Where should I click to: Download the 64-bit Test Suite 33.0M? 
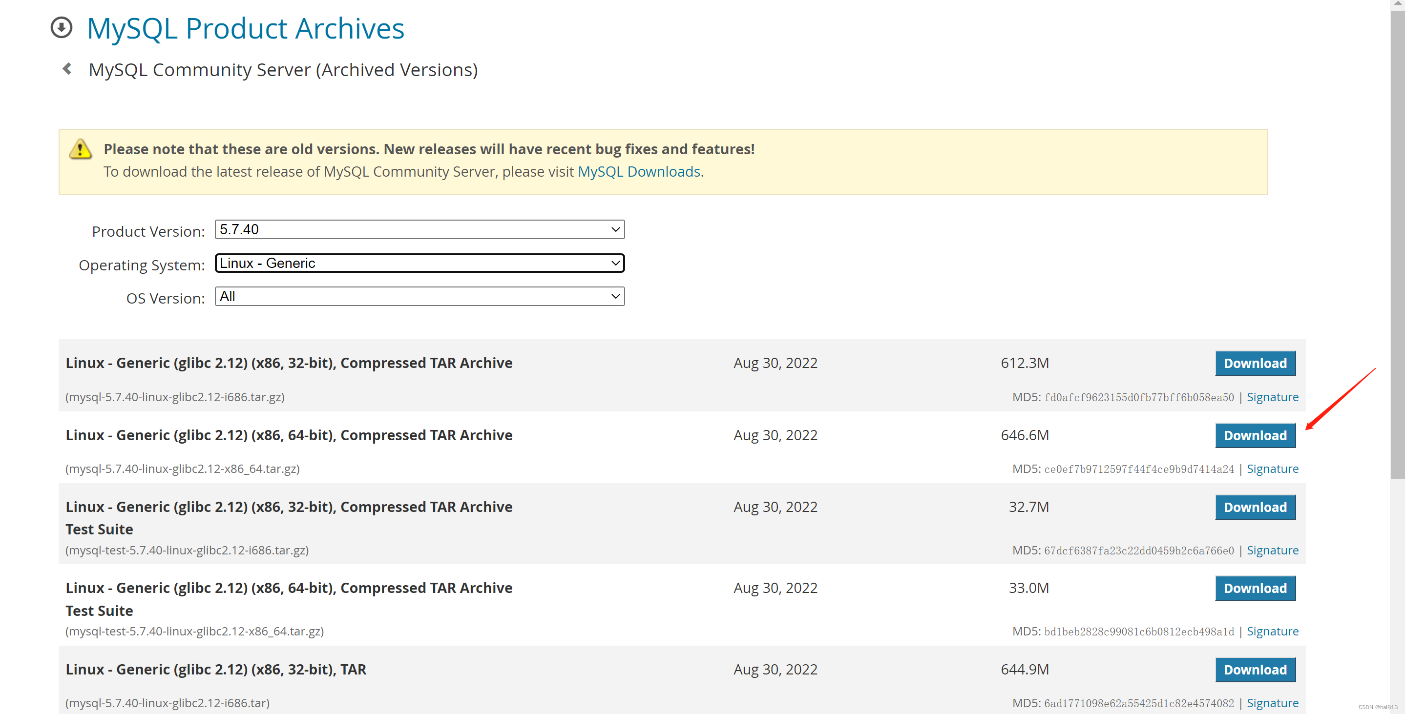click(1255, 589)
